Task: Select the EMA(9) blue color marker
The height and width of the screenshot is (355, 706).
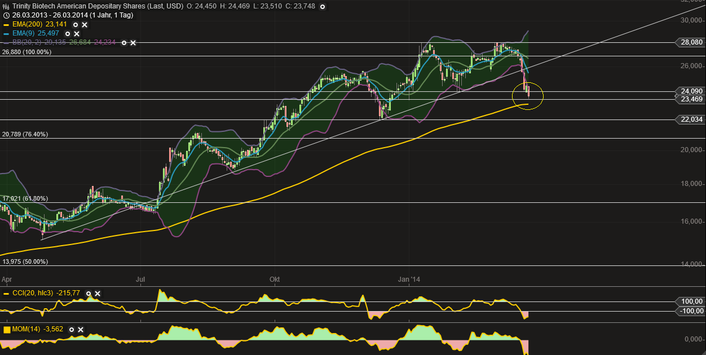Action: pyautogui.click(x=6, y=34)
